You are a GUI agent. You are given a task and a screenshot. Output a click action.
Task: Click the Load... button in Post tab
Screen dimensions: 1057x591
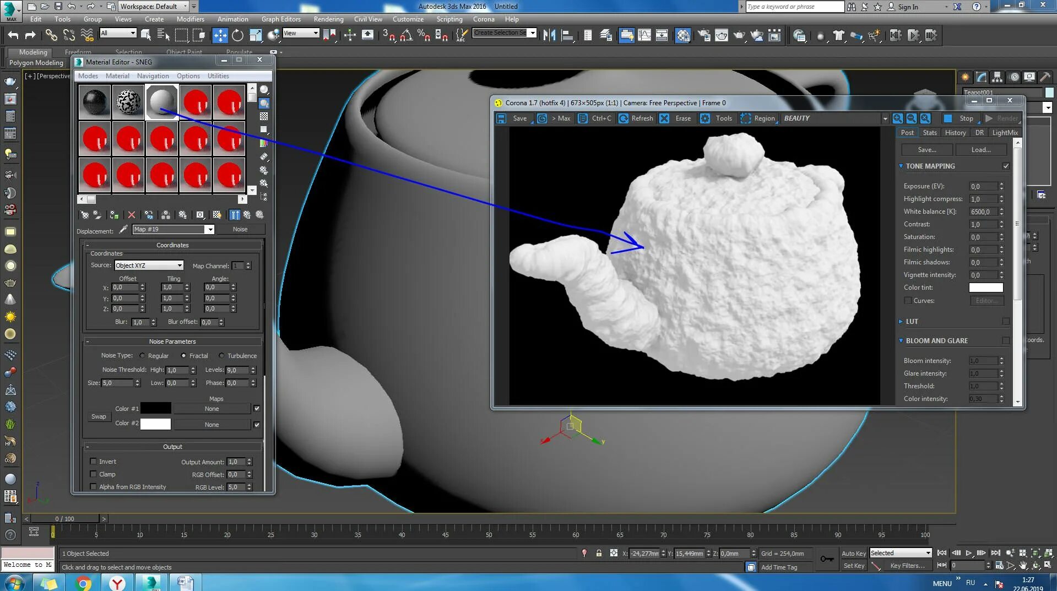(x=980, y=150)
